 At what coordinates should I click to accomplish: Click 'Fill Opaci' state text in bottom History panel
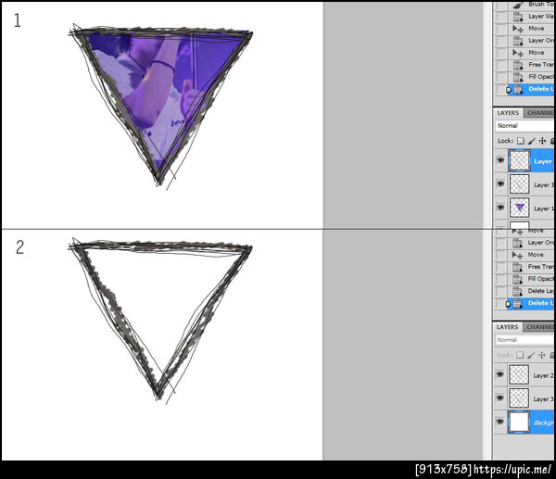coord(540,279)
